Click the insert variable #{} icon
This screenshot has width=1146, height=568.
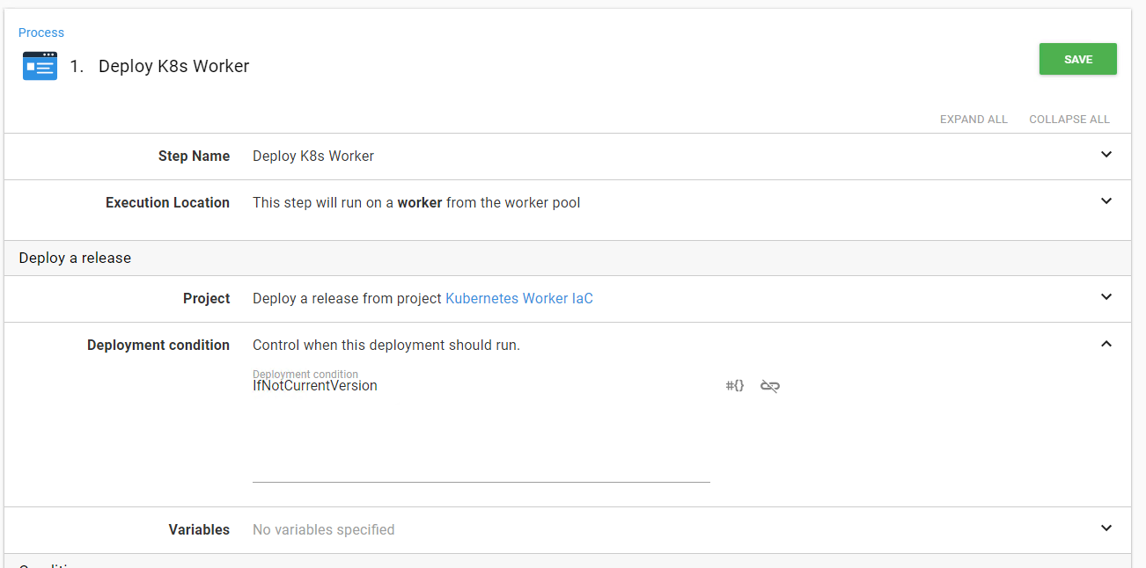coord(735,385)
